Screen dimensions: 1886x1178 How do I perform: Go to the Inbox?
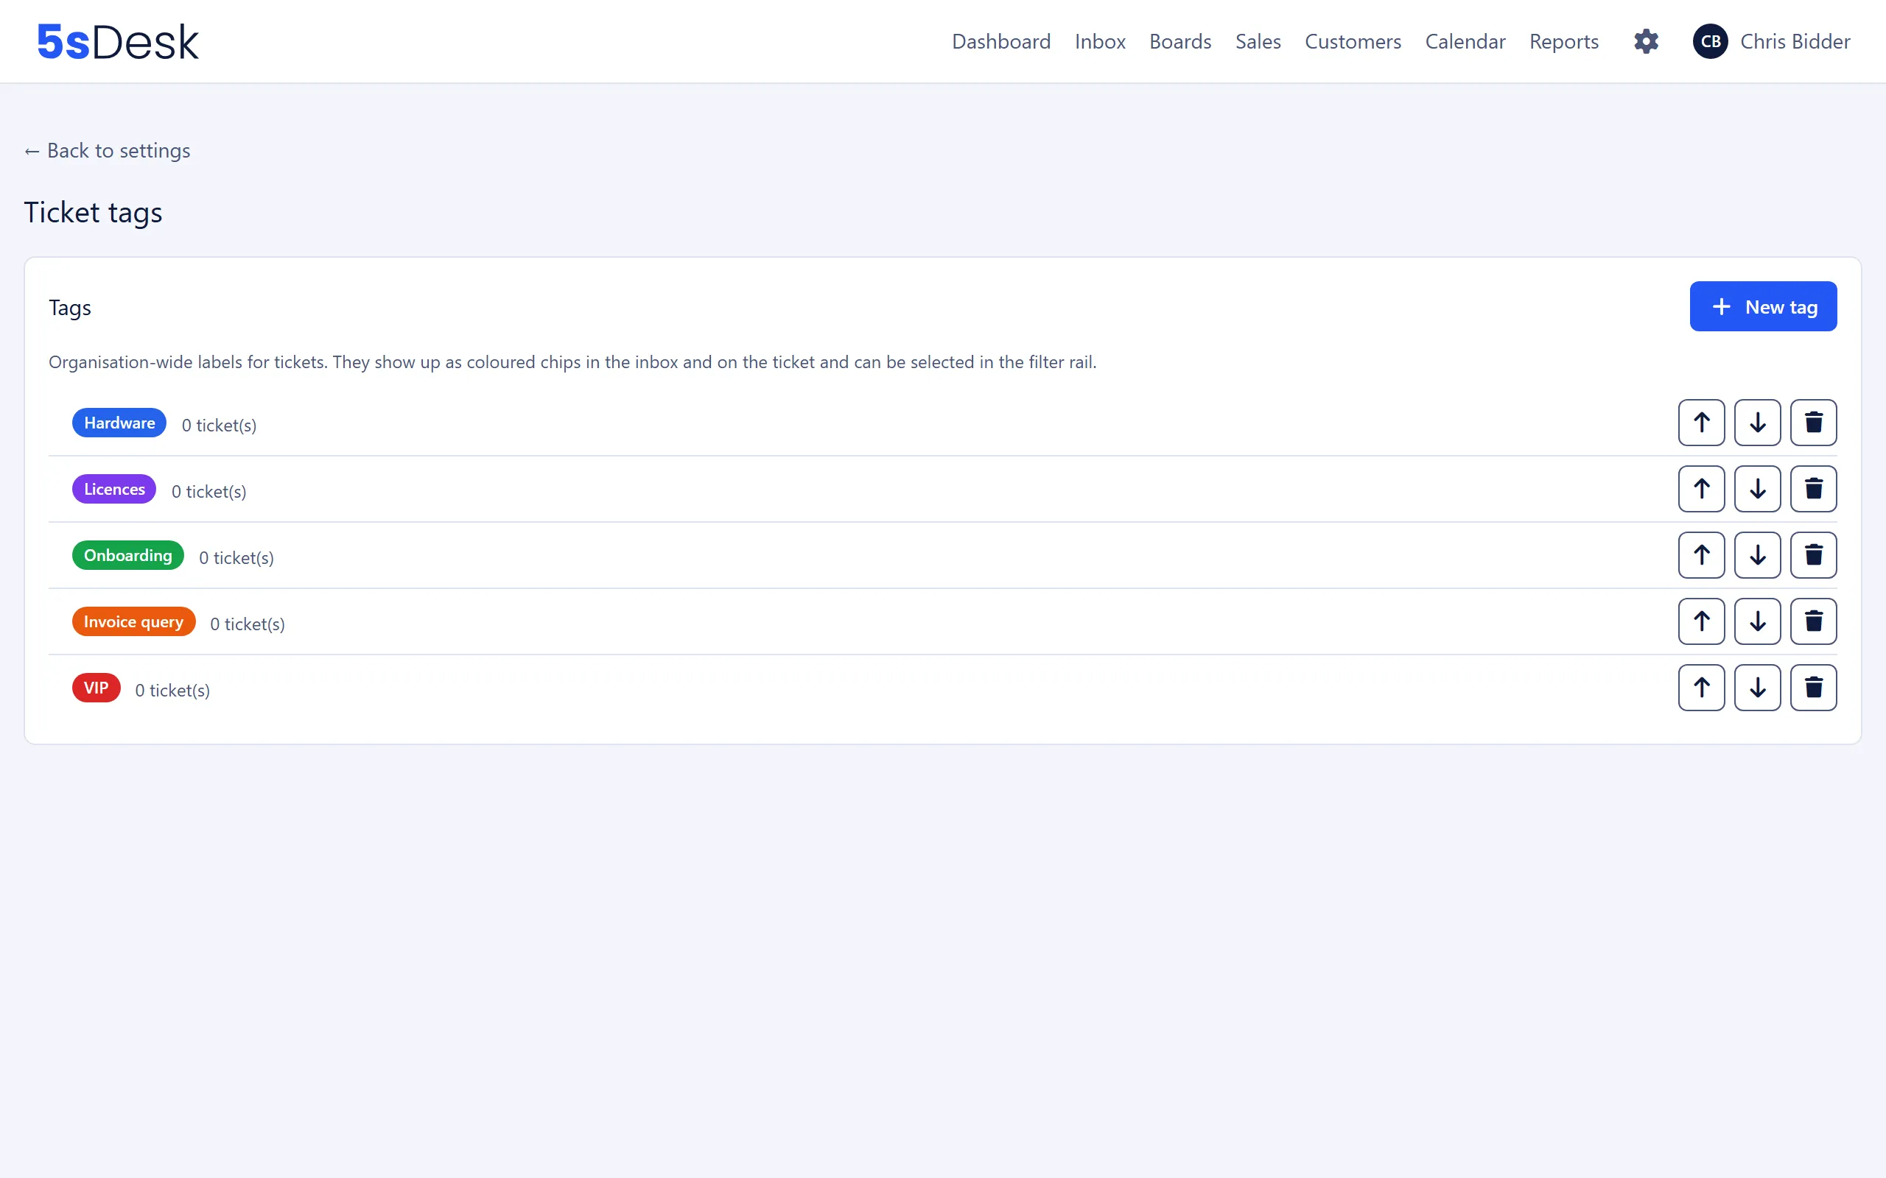click(x=1100, y=41)
